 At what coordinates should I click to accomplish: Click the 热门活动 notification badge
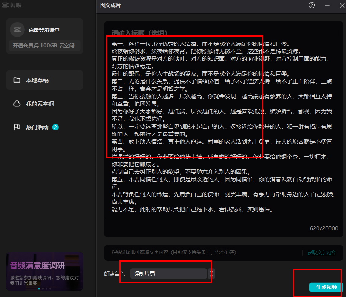click(55, 127)
